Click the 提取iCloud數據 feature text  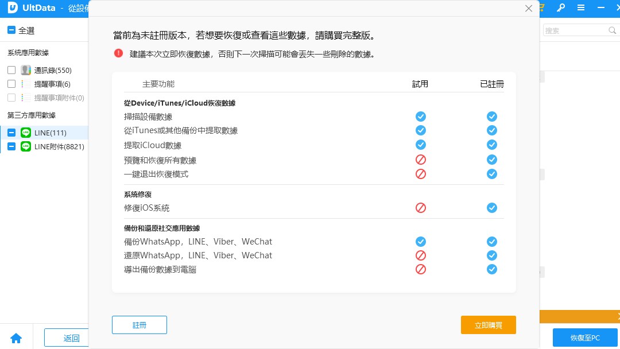coord(153,145)
